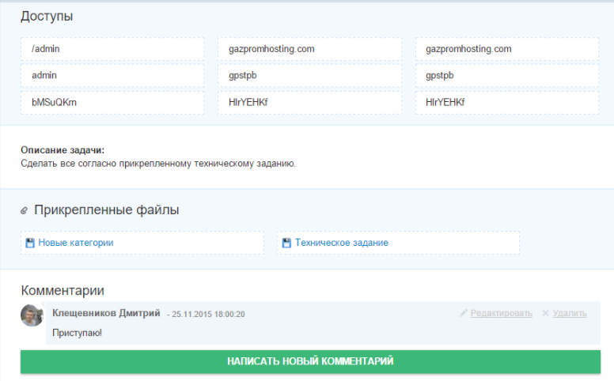
Task: Click the right column gazpromhosting.com field
Action: click(507, 49)
